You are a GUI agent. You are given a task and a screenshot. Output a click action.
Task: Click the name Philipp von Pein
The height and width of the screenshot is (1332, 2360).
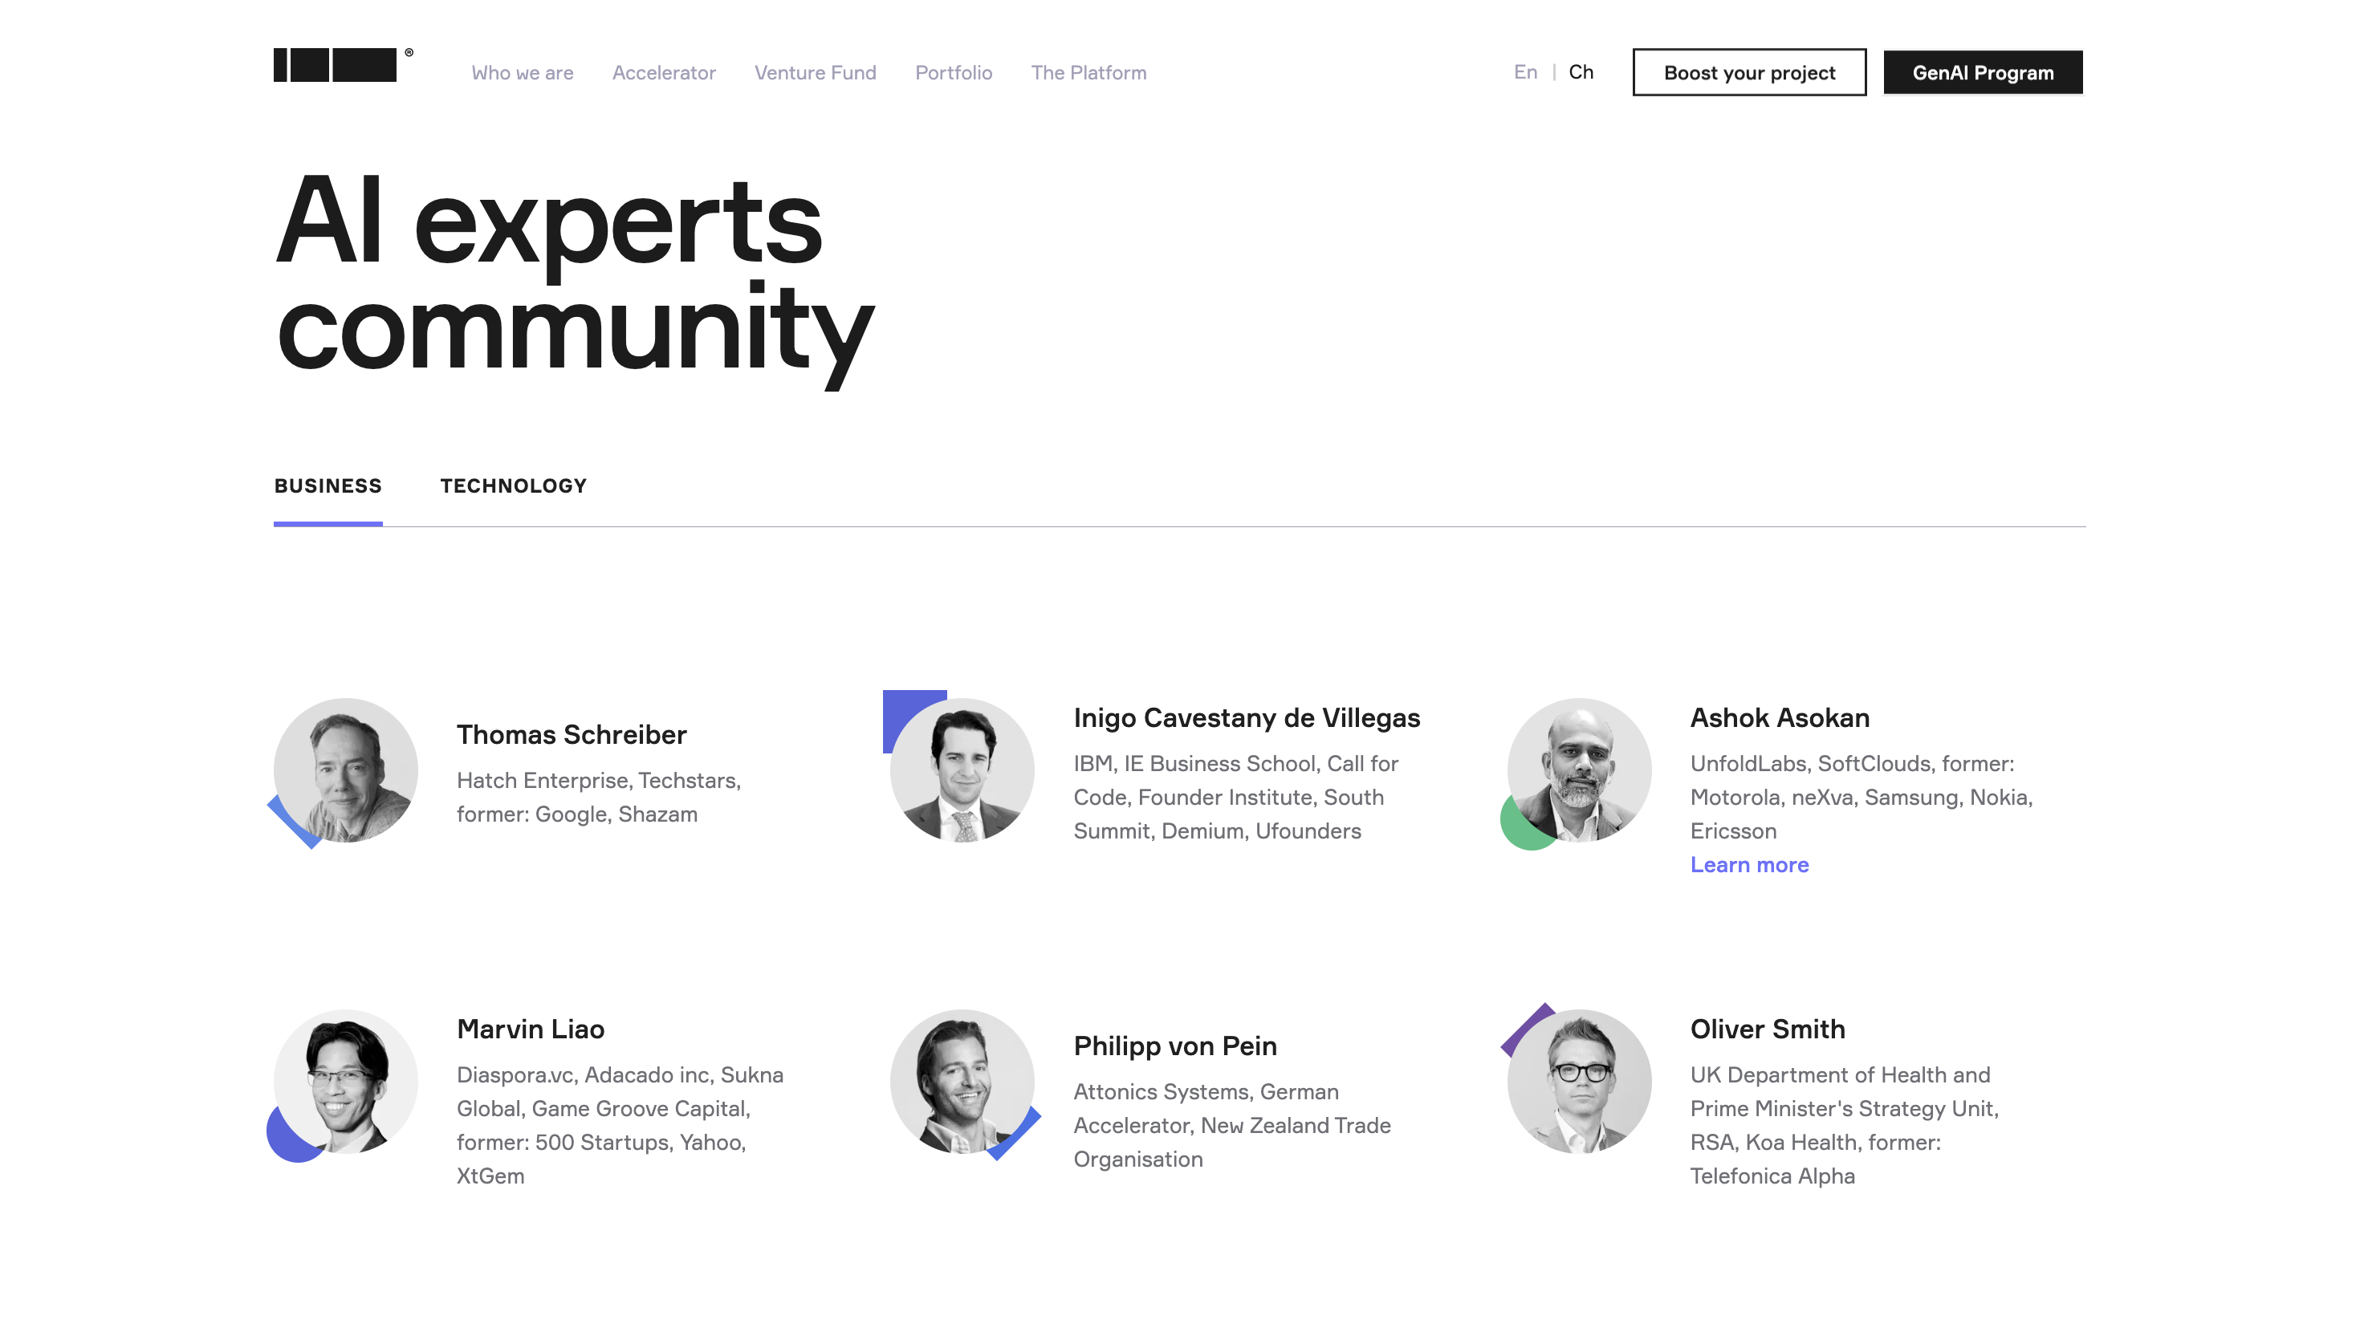click(1174, 1046)
